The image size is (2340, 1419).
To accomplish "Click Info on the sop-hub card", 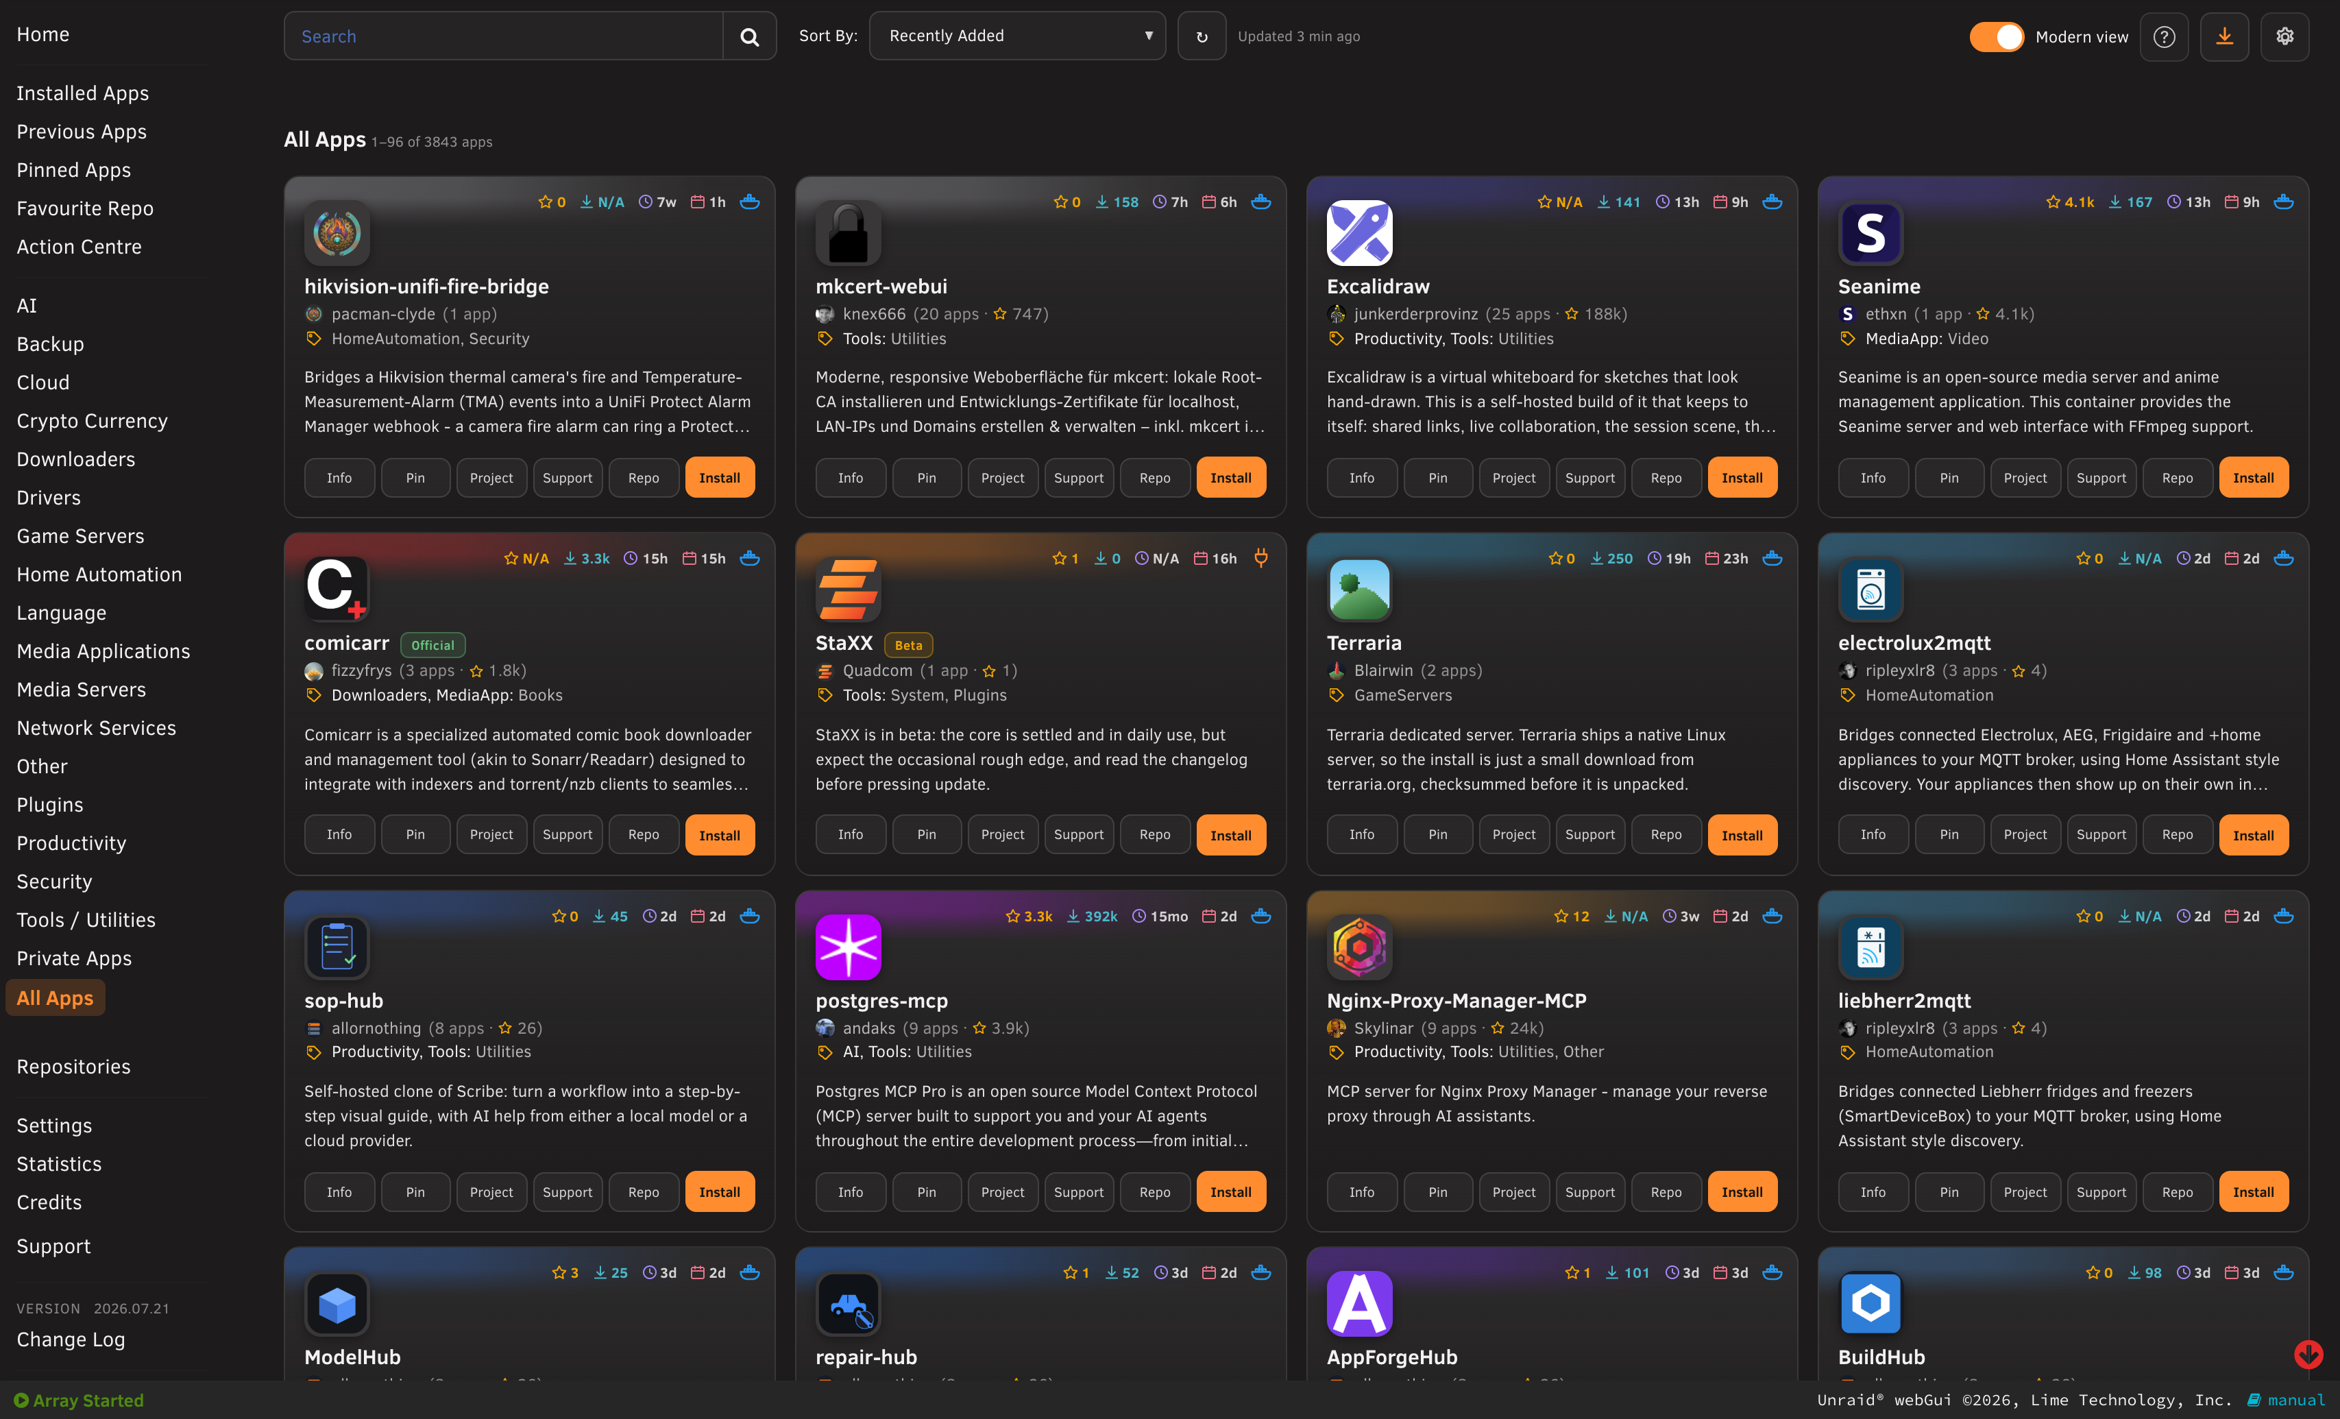I will (339, 1192).
